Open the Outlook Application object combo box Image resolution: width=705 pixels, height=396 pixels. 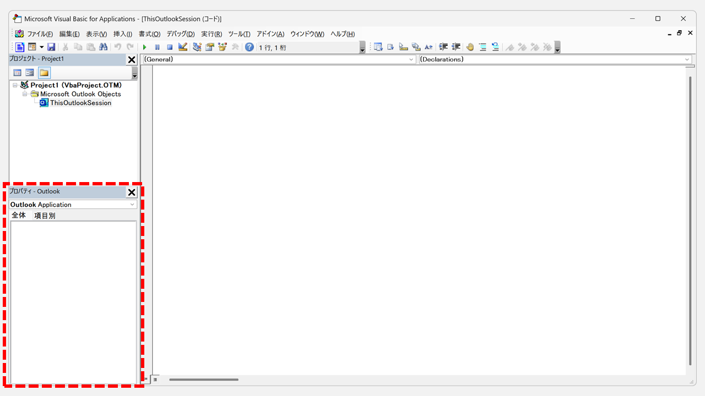(73, 205)
